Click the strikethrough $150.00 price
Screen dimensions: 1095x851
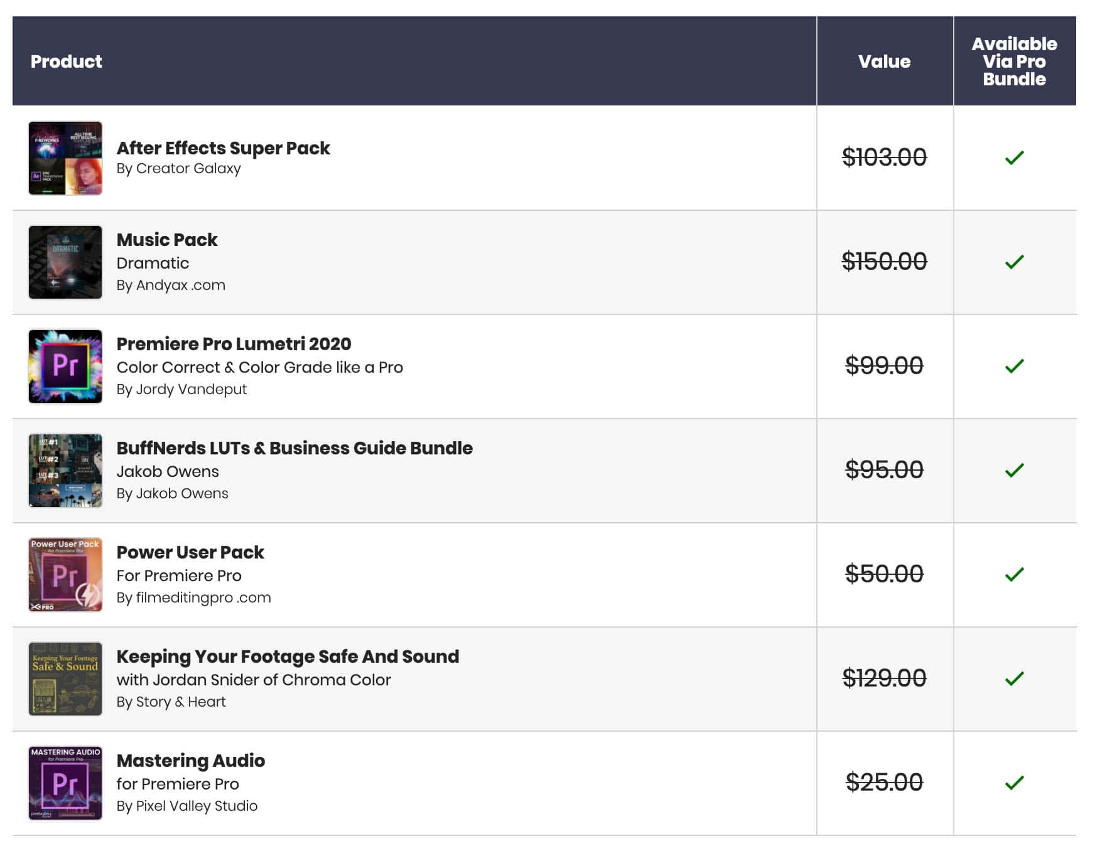point(884,262)
